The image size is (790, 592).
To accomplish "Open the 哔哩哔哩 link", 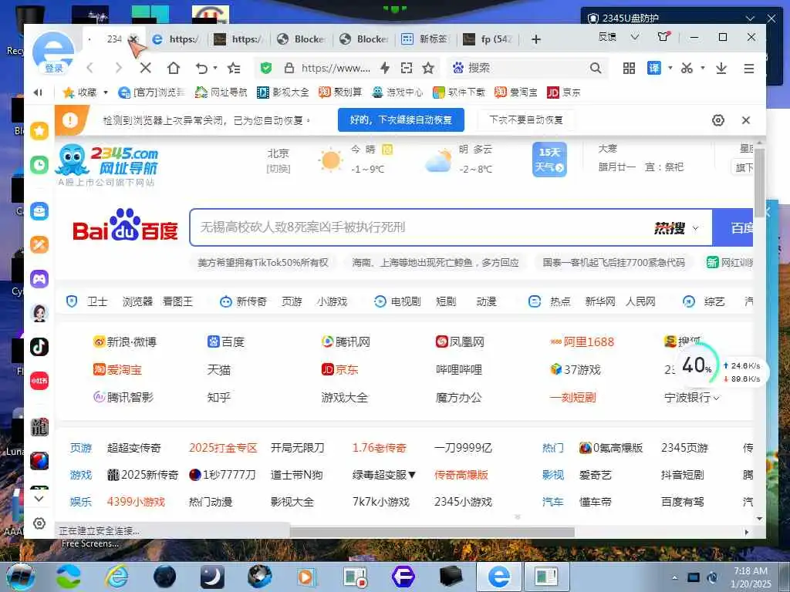I will click(458, 369).
